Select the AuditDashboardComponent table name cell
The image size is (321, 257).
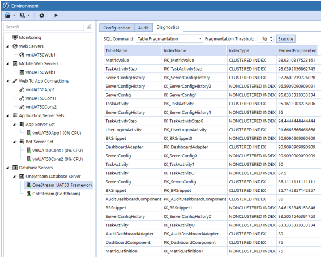(133, 199)
